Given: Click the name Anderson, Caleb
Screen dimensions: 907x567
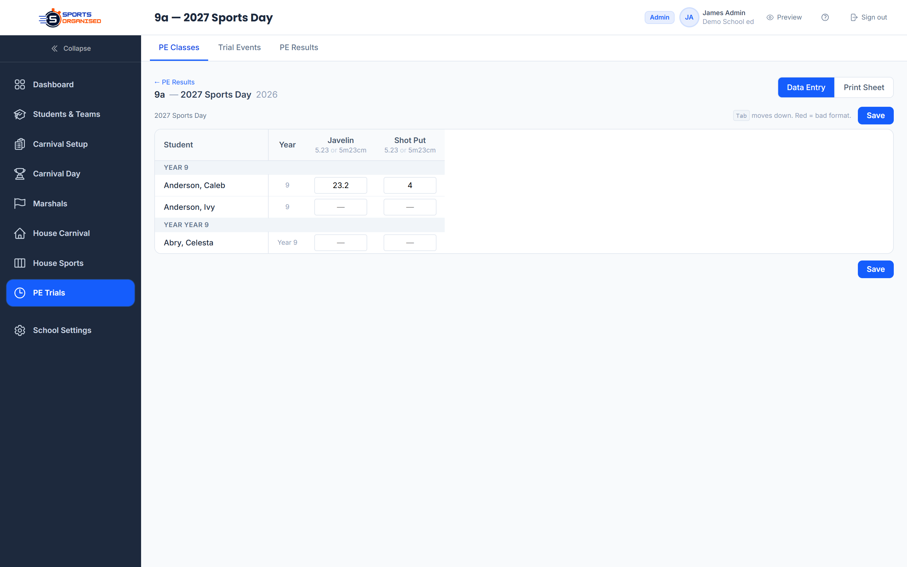Looking at the screenshot, I should pyautogui.click(x=195, y=185).
